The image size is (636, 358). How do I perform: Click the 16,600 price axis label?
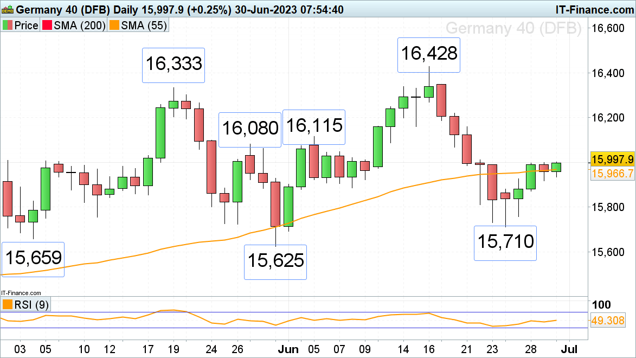point(608,28)
